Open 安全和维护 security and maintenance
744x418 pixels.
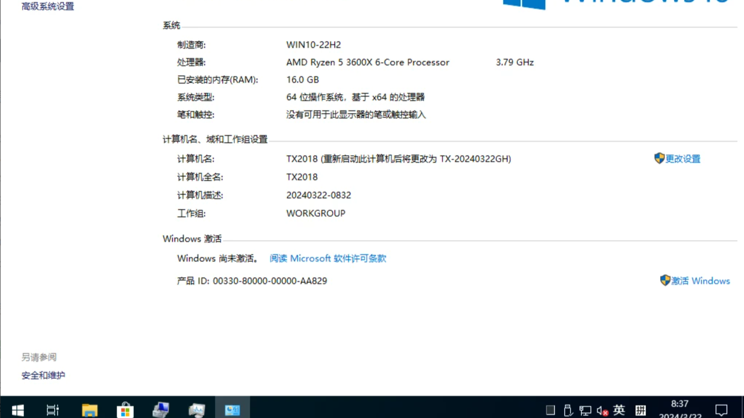(43, 375)
